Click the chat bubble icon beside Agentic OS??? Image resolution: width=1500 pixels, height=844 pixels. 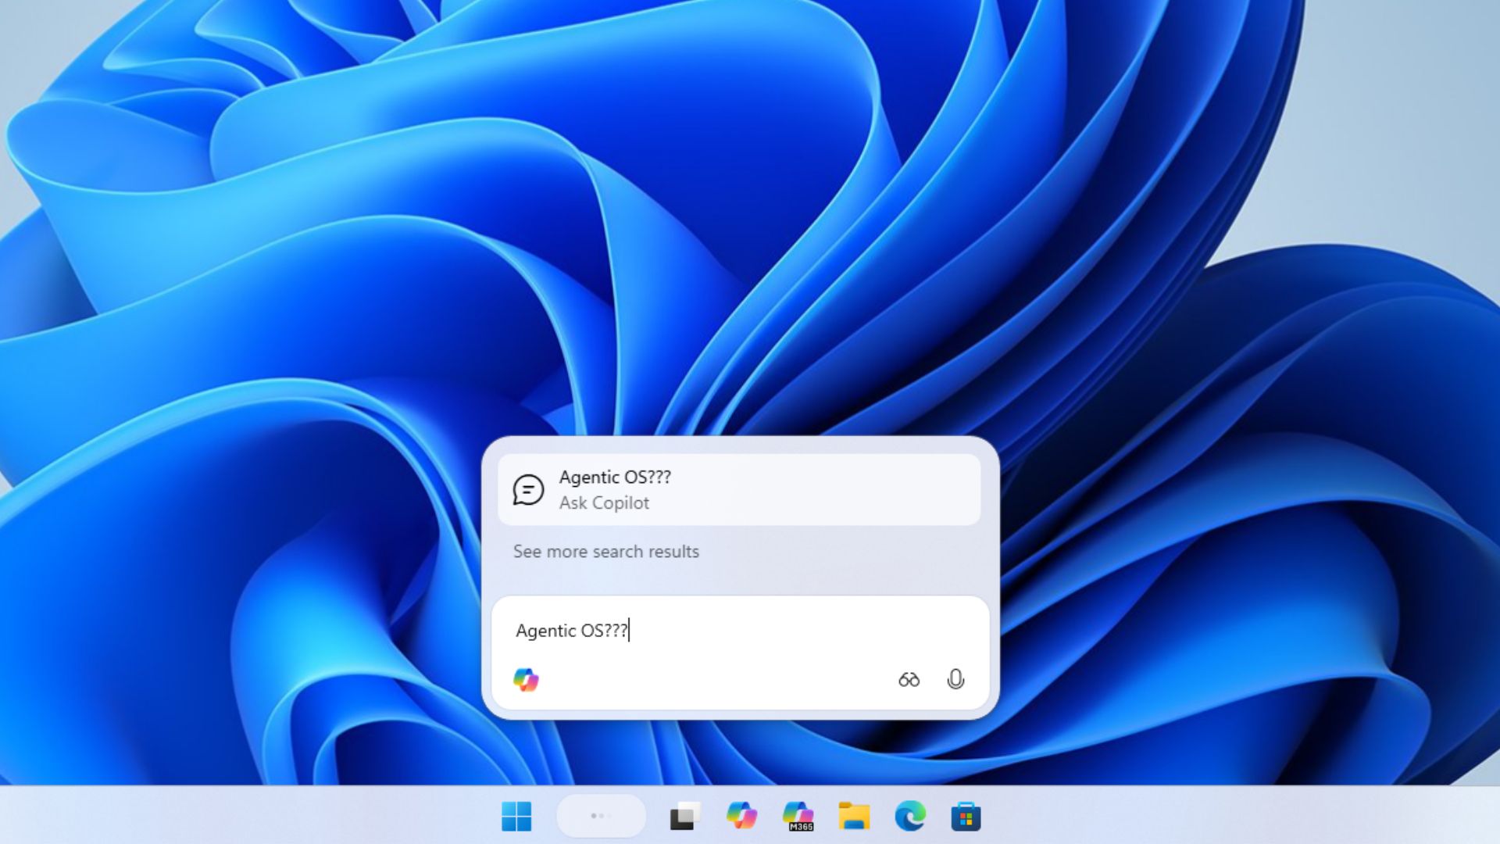pyautogui.click(x=528, y=490)
